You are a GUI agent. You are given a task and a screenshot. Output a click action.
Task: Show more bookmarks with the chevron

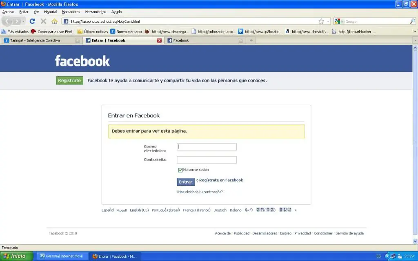[x=414, y=31]
